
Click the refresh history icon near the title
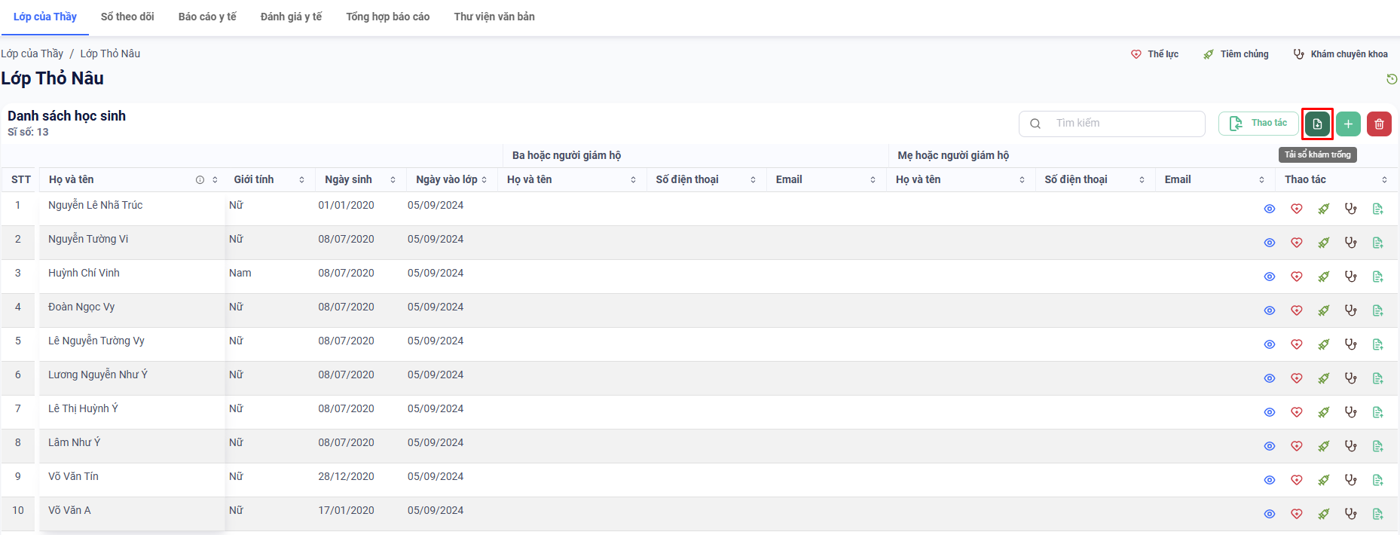pos(1392,79)
